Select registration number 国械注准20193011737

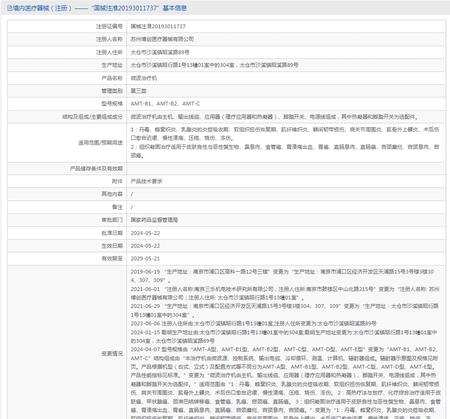pyautogui.click(x=158, y=26)
